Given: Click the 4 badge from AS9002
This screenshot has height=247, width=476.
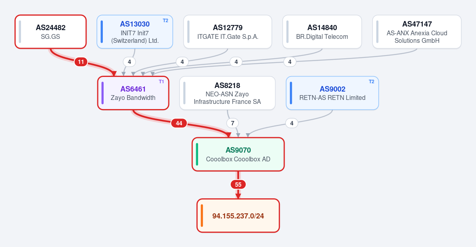Looking at the screenshot, I should [x=292, y=123].
